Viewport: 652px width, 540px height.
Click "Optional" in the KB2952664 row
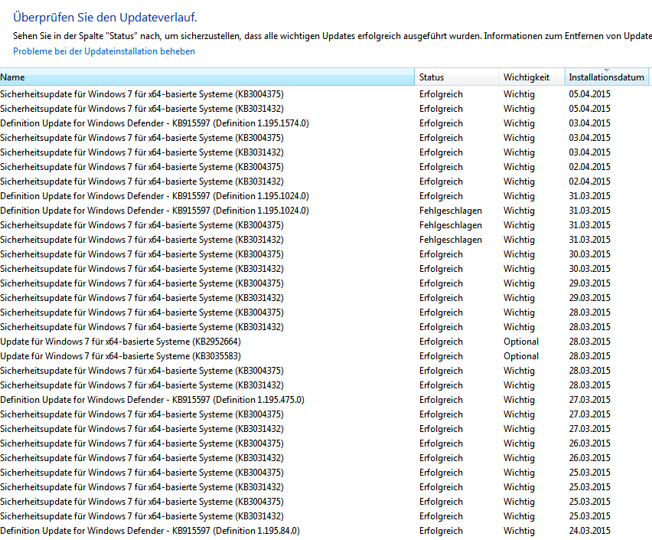[521, 342]
